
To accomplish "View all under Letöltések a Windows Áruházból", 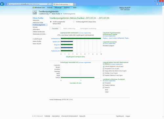I will [109, 81].
